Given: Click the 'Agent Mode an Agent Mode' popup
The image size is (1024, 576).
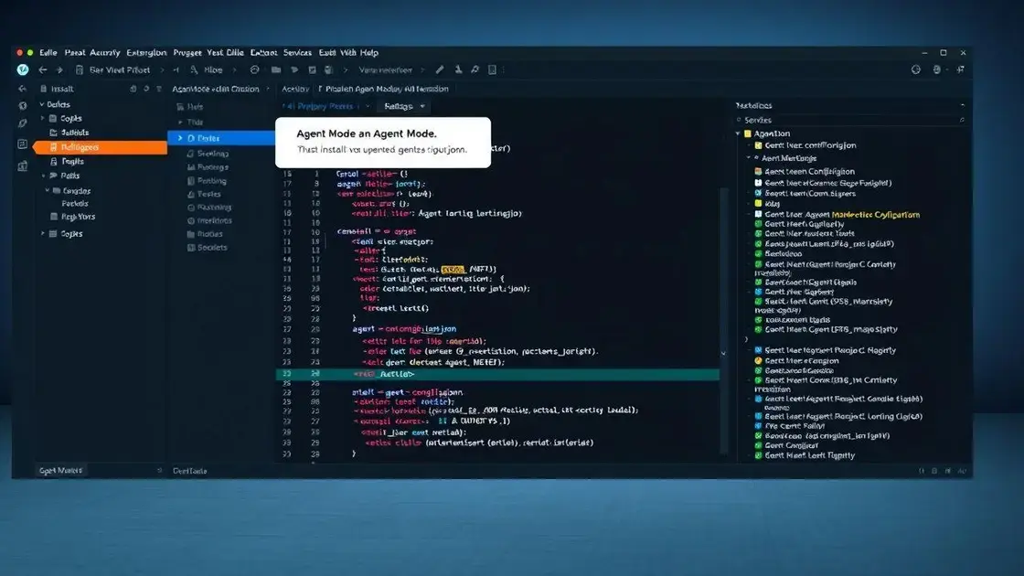Looking at the screenshot, I should pyautogui.click(x=383, y=143).
